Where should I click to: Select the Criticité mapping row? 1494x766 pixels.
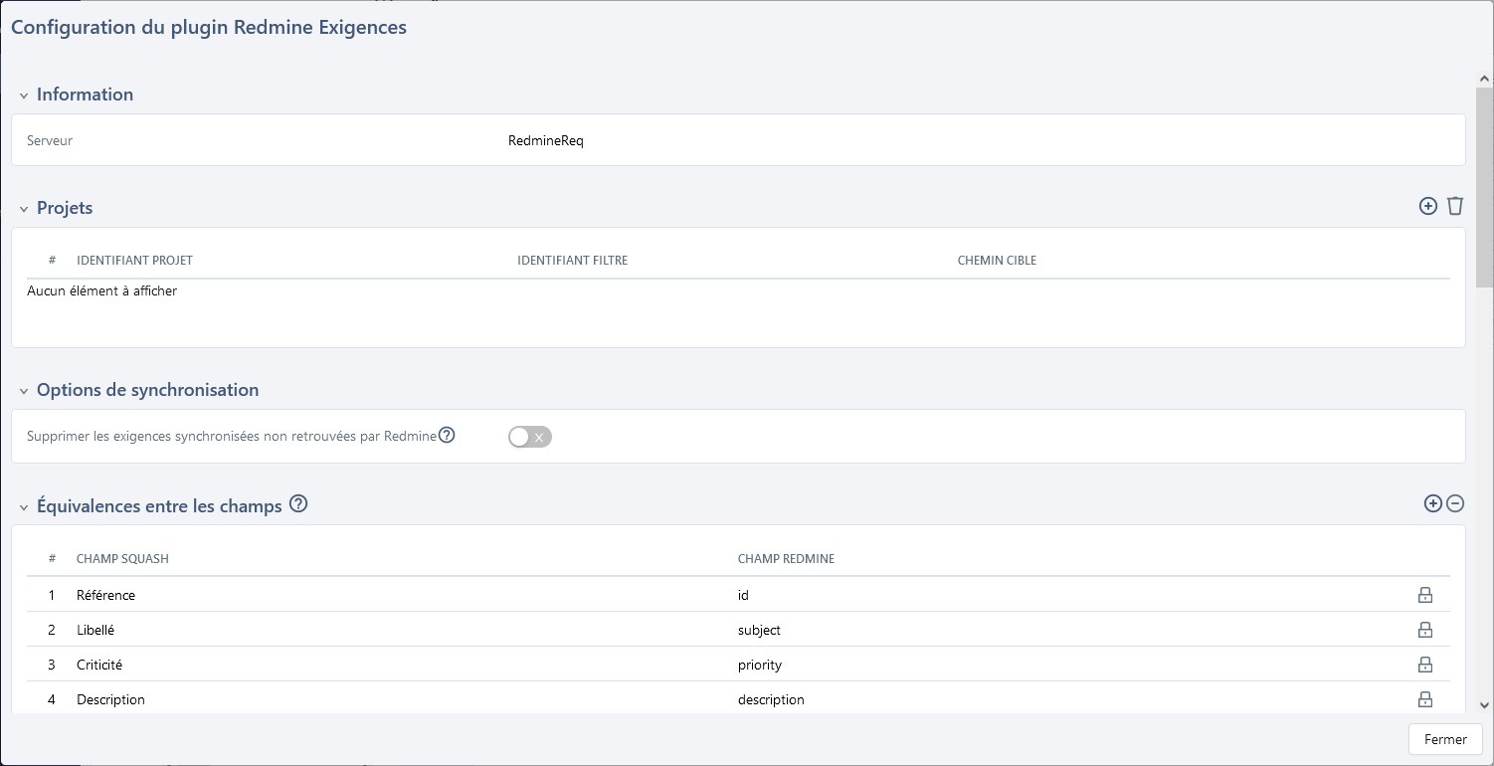(x=398, y=664)
